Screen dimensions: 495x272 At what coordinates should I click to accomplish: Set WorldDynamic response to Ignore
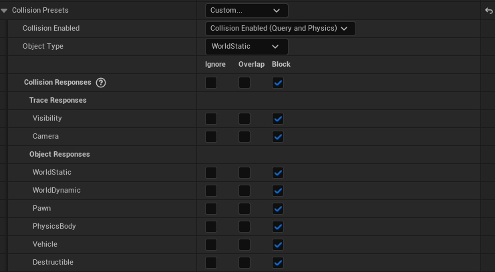pyautogui.click(x=211, y=191)
